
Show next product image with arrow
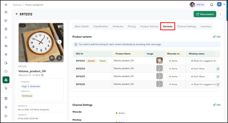(59, 42)
